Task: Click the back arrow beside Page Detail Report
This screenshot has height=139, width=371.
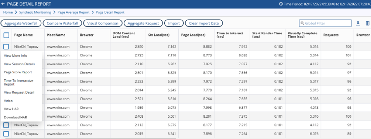Action: [3, 4]
